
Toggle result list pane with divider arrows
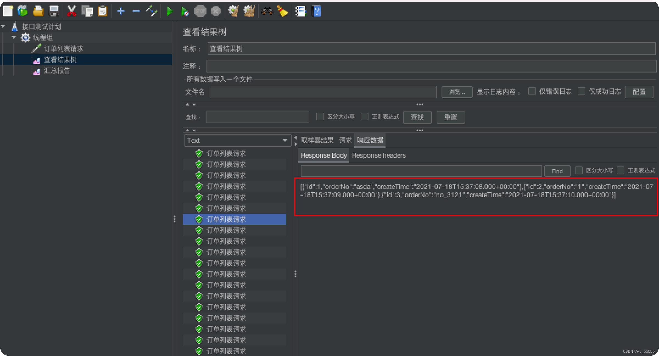[x=295, y=141]
